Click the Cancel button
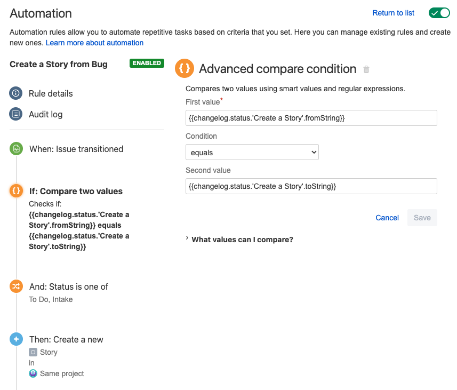 coord(387,218)
